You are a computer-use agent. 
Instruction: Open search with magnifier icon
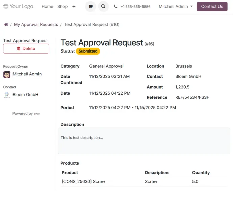[x=103, y=6]
